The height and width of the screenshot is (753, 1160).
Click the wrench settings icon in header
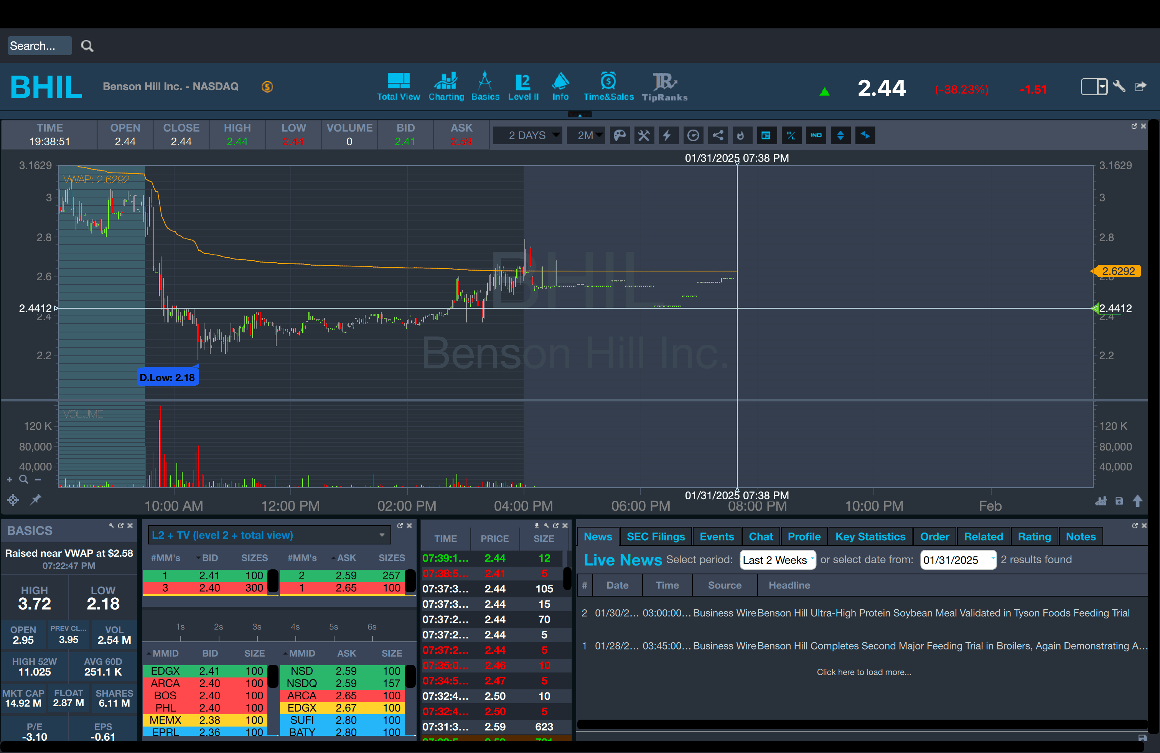pos(1119,87)
